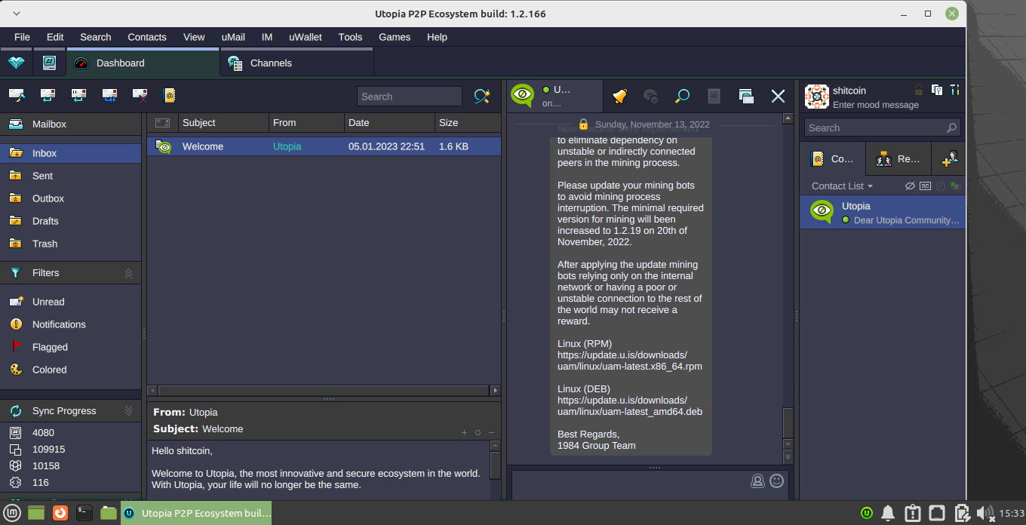Viewport: 1026px width, 525px height.
Task: Open the address book icon in mail toolbar
Action: click(170, 96)
